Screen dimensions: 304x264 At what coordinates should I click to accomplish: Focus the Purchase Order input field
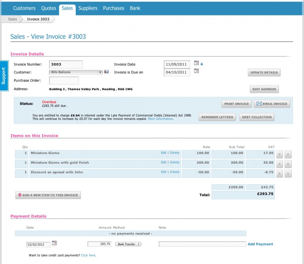[64, 81]
